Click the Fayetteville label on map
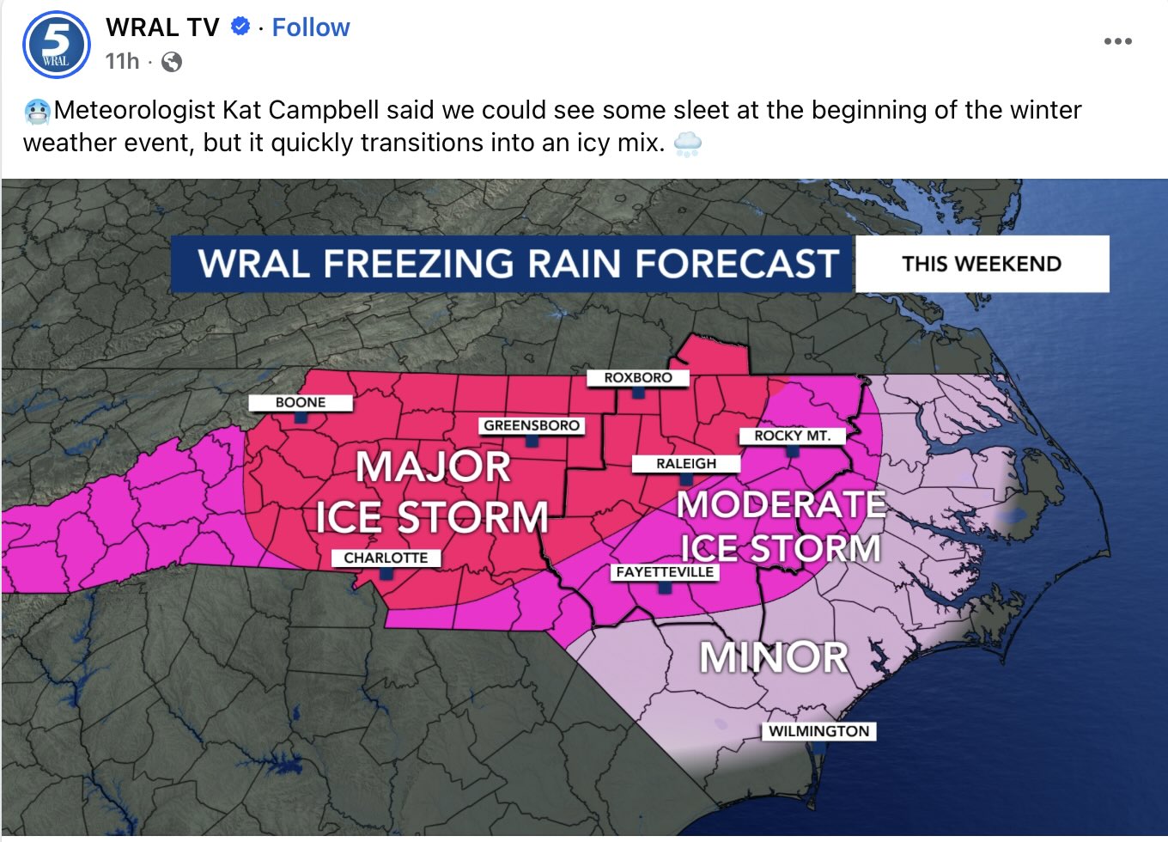The height and width of the screenshot is (842, 1168). 664,572
